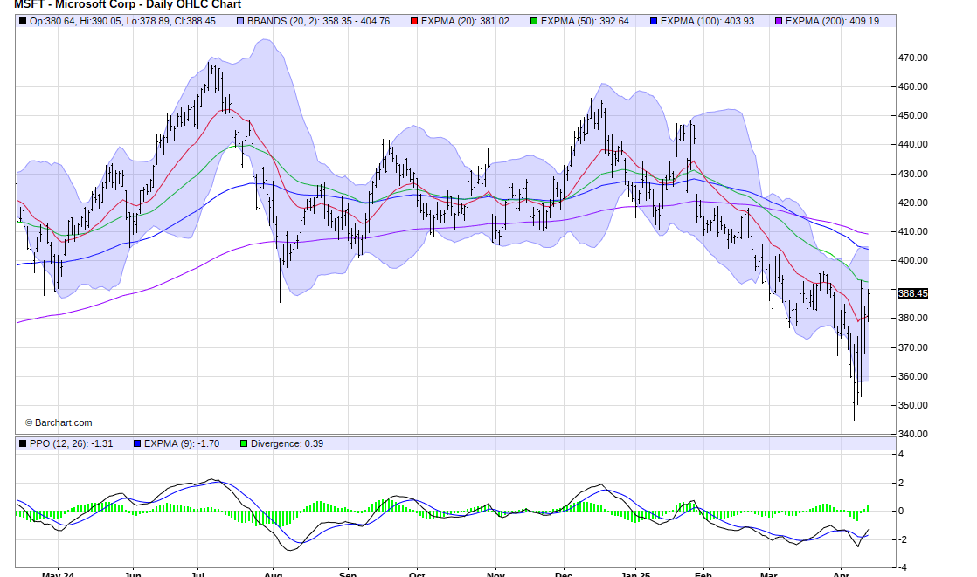Screen dimensions: 977x577
Task: Click the red EXPMA (20) legend marker
Action: tap(415, 23)
